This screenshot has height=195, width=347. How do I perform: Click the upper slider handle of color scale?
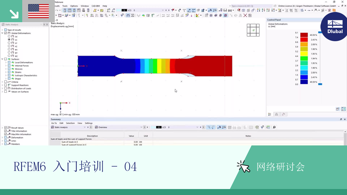[x=320, y=32]
